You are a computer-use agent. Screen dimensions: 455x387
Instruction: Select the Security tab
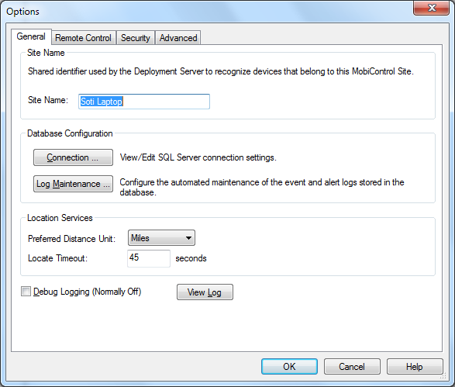[x=136, y=38]
